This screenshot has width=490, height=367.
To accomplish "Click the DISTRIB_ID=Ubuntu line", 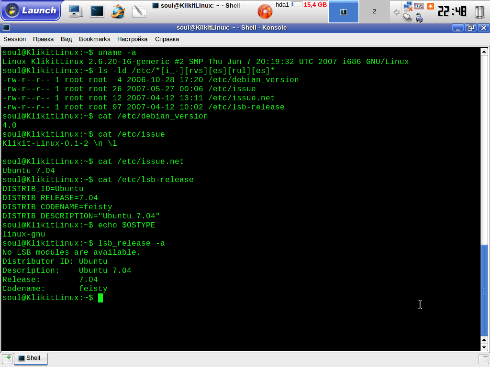I will tap(43, 189).
